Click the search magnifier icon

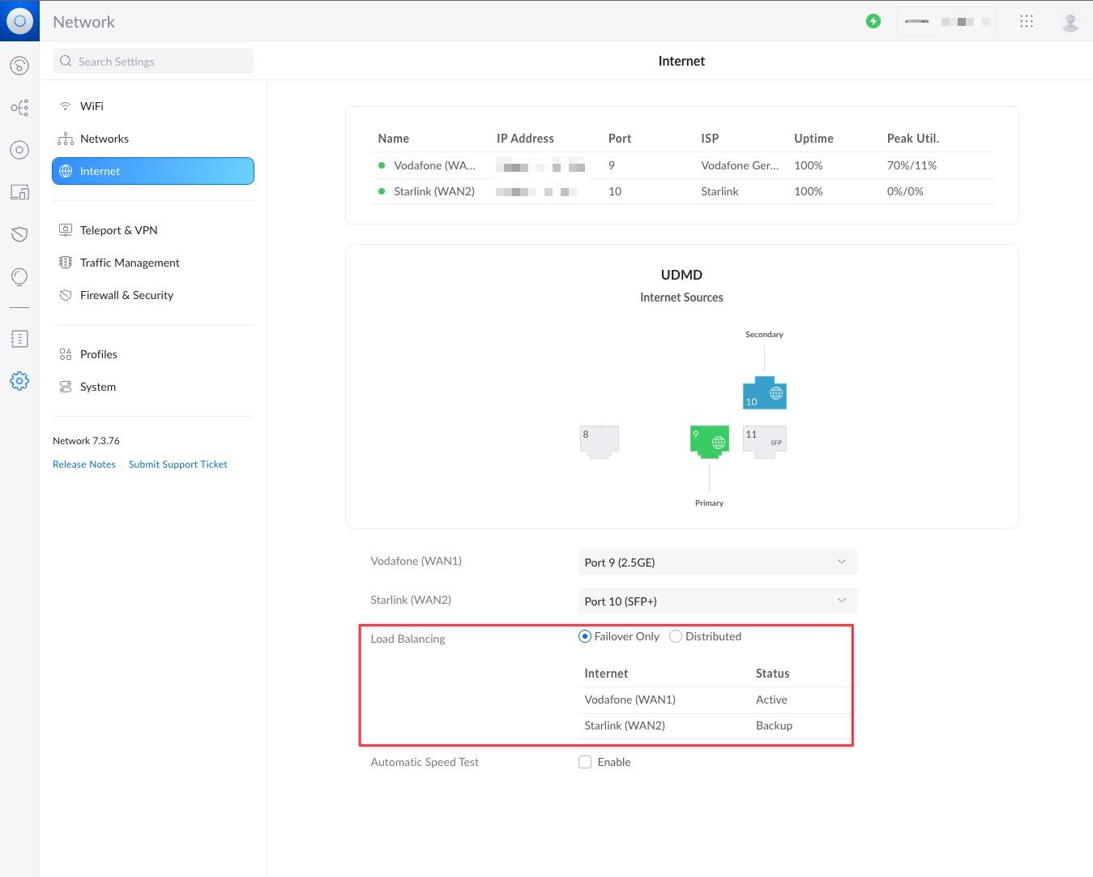[x=66, y=62]
